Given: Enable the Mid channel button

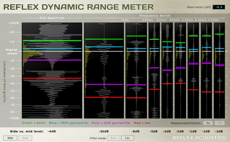Looking at the screenshot, I should pyautogui.click(x=10, y=138).
